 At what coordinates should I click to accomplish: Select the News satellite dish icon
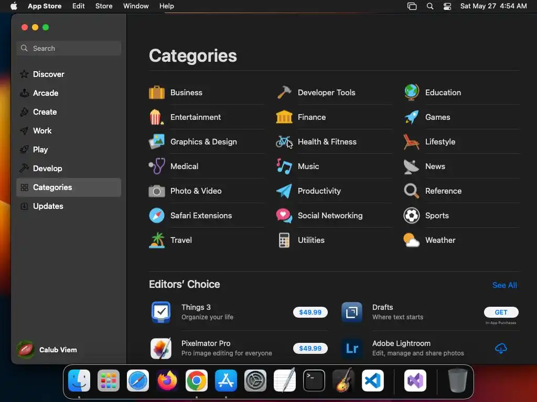tap(411, 166)
